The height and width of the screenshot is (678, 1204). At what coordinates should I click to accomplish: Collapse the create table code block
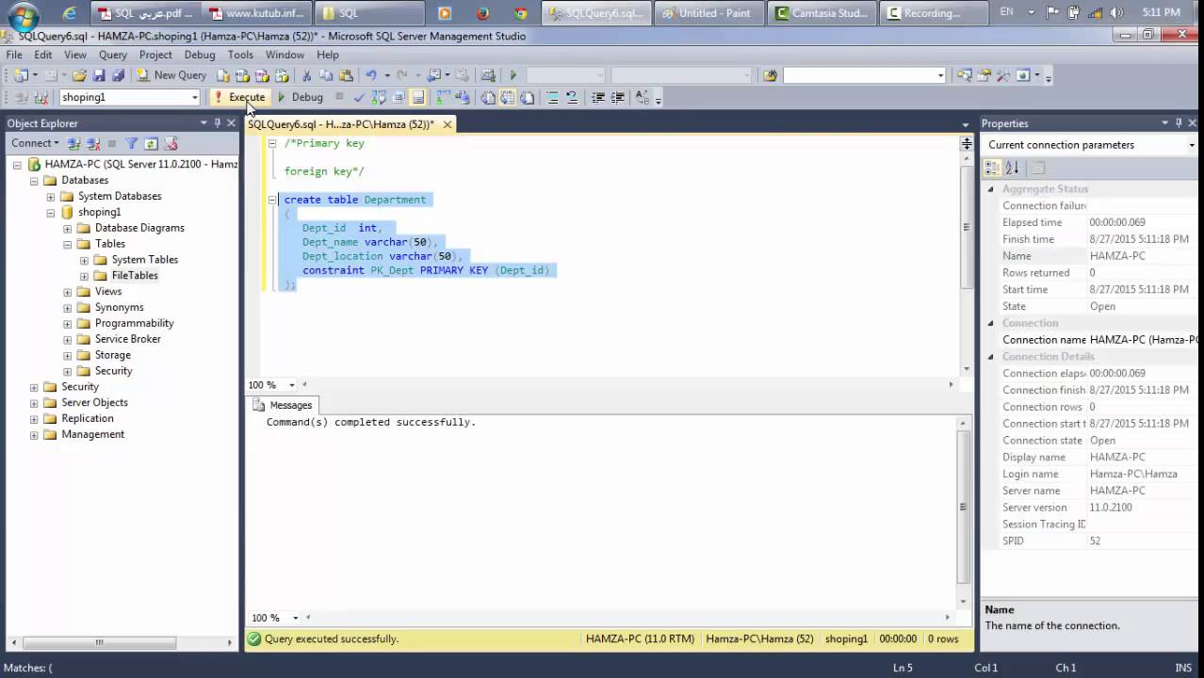(272, 200)
